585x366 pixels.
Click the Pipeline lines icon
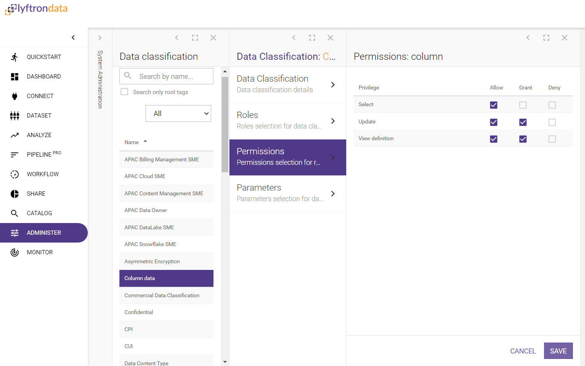(14, 155)
